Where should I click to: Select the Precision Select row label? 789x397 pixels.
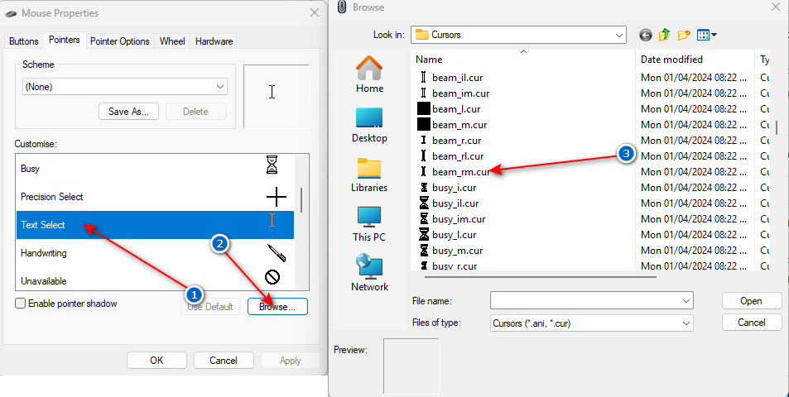point(52,197)
